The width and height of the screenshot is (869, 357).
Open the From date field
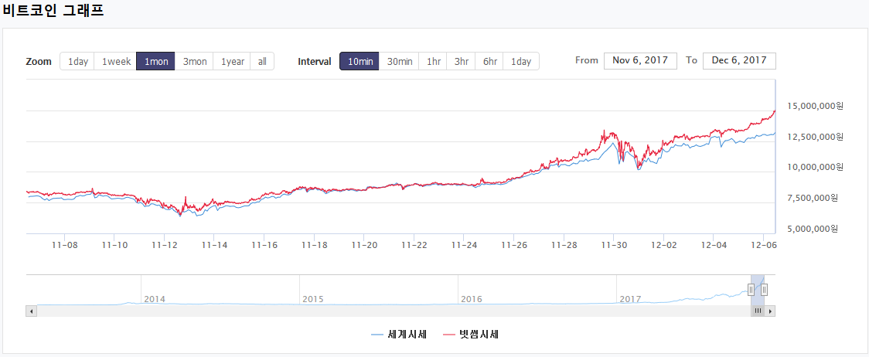coord(640,61)
